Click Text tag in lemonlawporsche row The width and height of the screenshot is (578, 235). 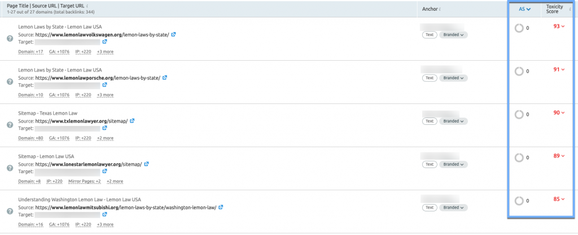[x=430, y=78]
